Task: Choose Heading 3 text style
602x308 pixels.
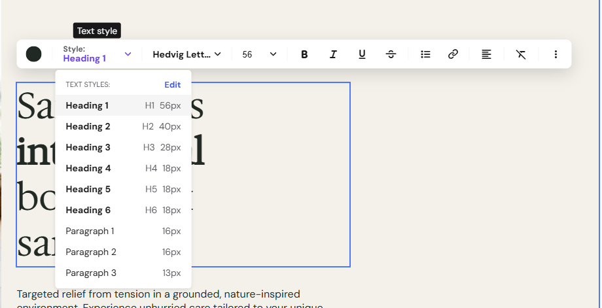Action: click(x=123, y=147)
